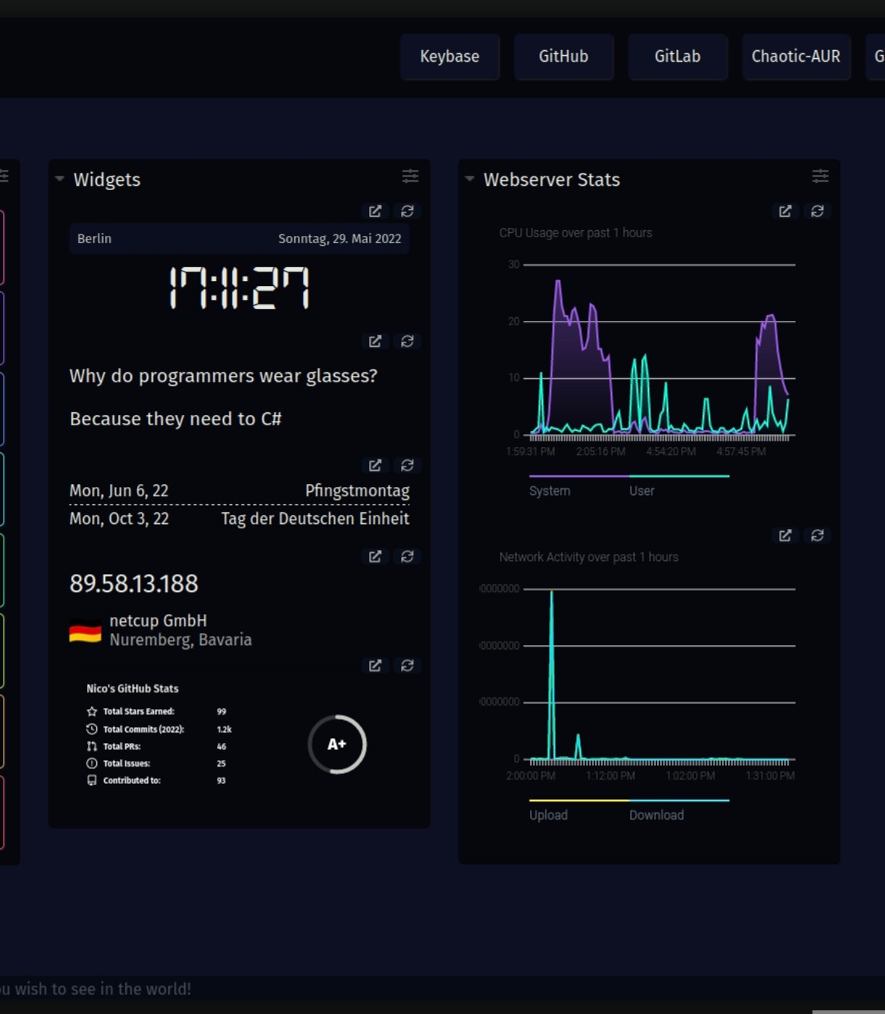Refresh Nico's GitHub Stats widget
Screen dimensions: 885x1014
[407, 666]
